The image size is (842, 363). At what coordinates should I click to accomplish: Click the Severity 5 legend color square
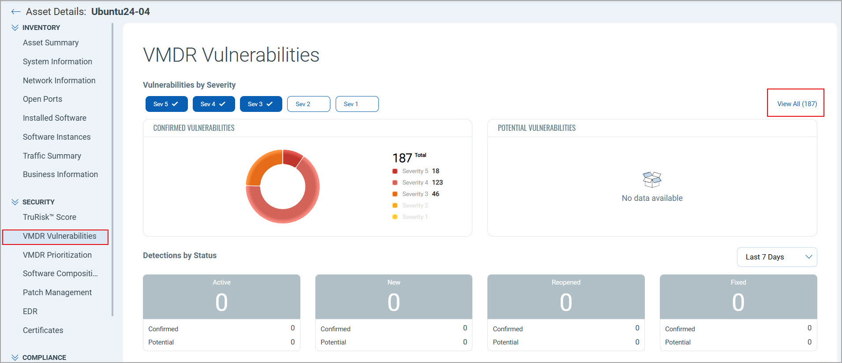395,171
